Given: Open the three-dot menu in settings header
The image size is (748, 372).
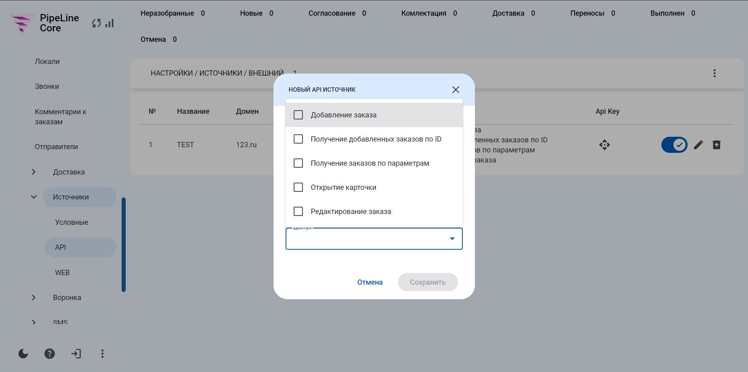Looking at the screenshot, I should pyautogui.click(x=714, y=73).
